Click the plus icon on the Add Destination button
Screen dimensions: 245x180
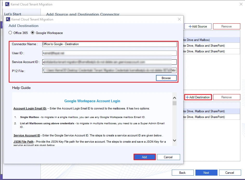(187, 97)
